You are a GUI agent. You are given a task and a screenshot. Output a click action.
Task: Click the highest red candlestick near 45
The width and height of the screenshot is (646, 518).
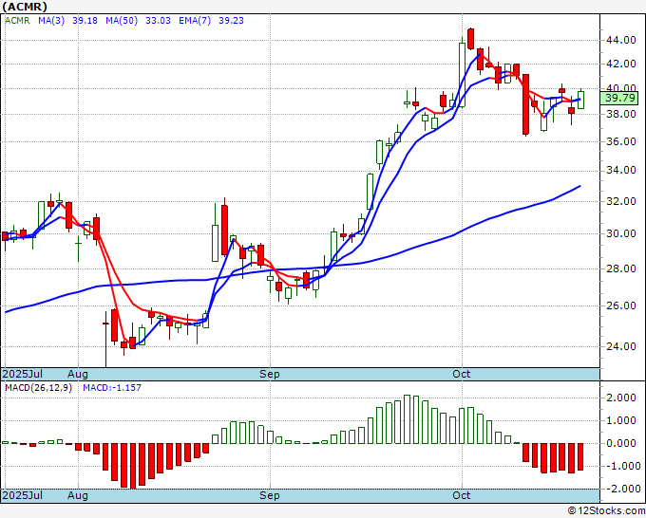471,39
